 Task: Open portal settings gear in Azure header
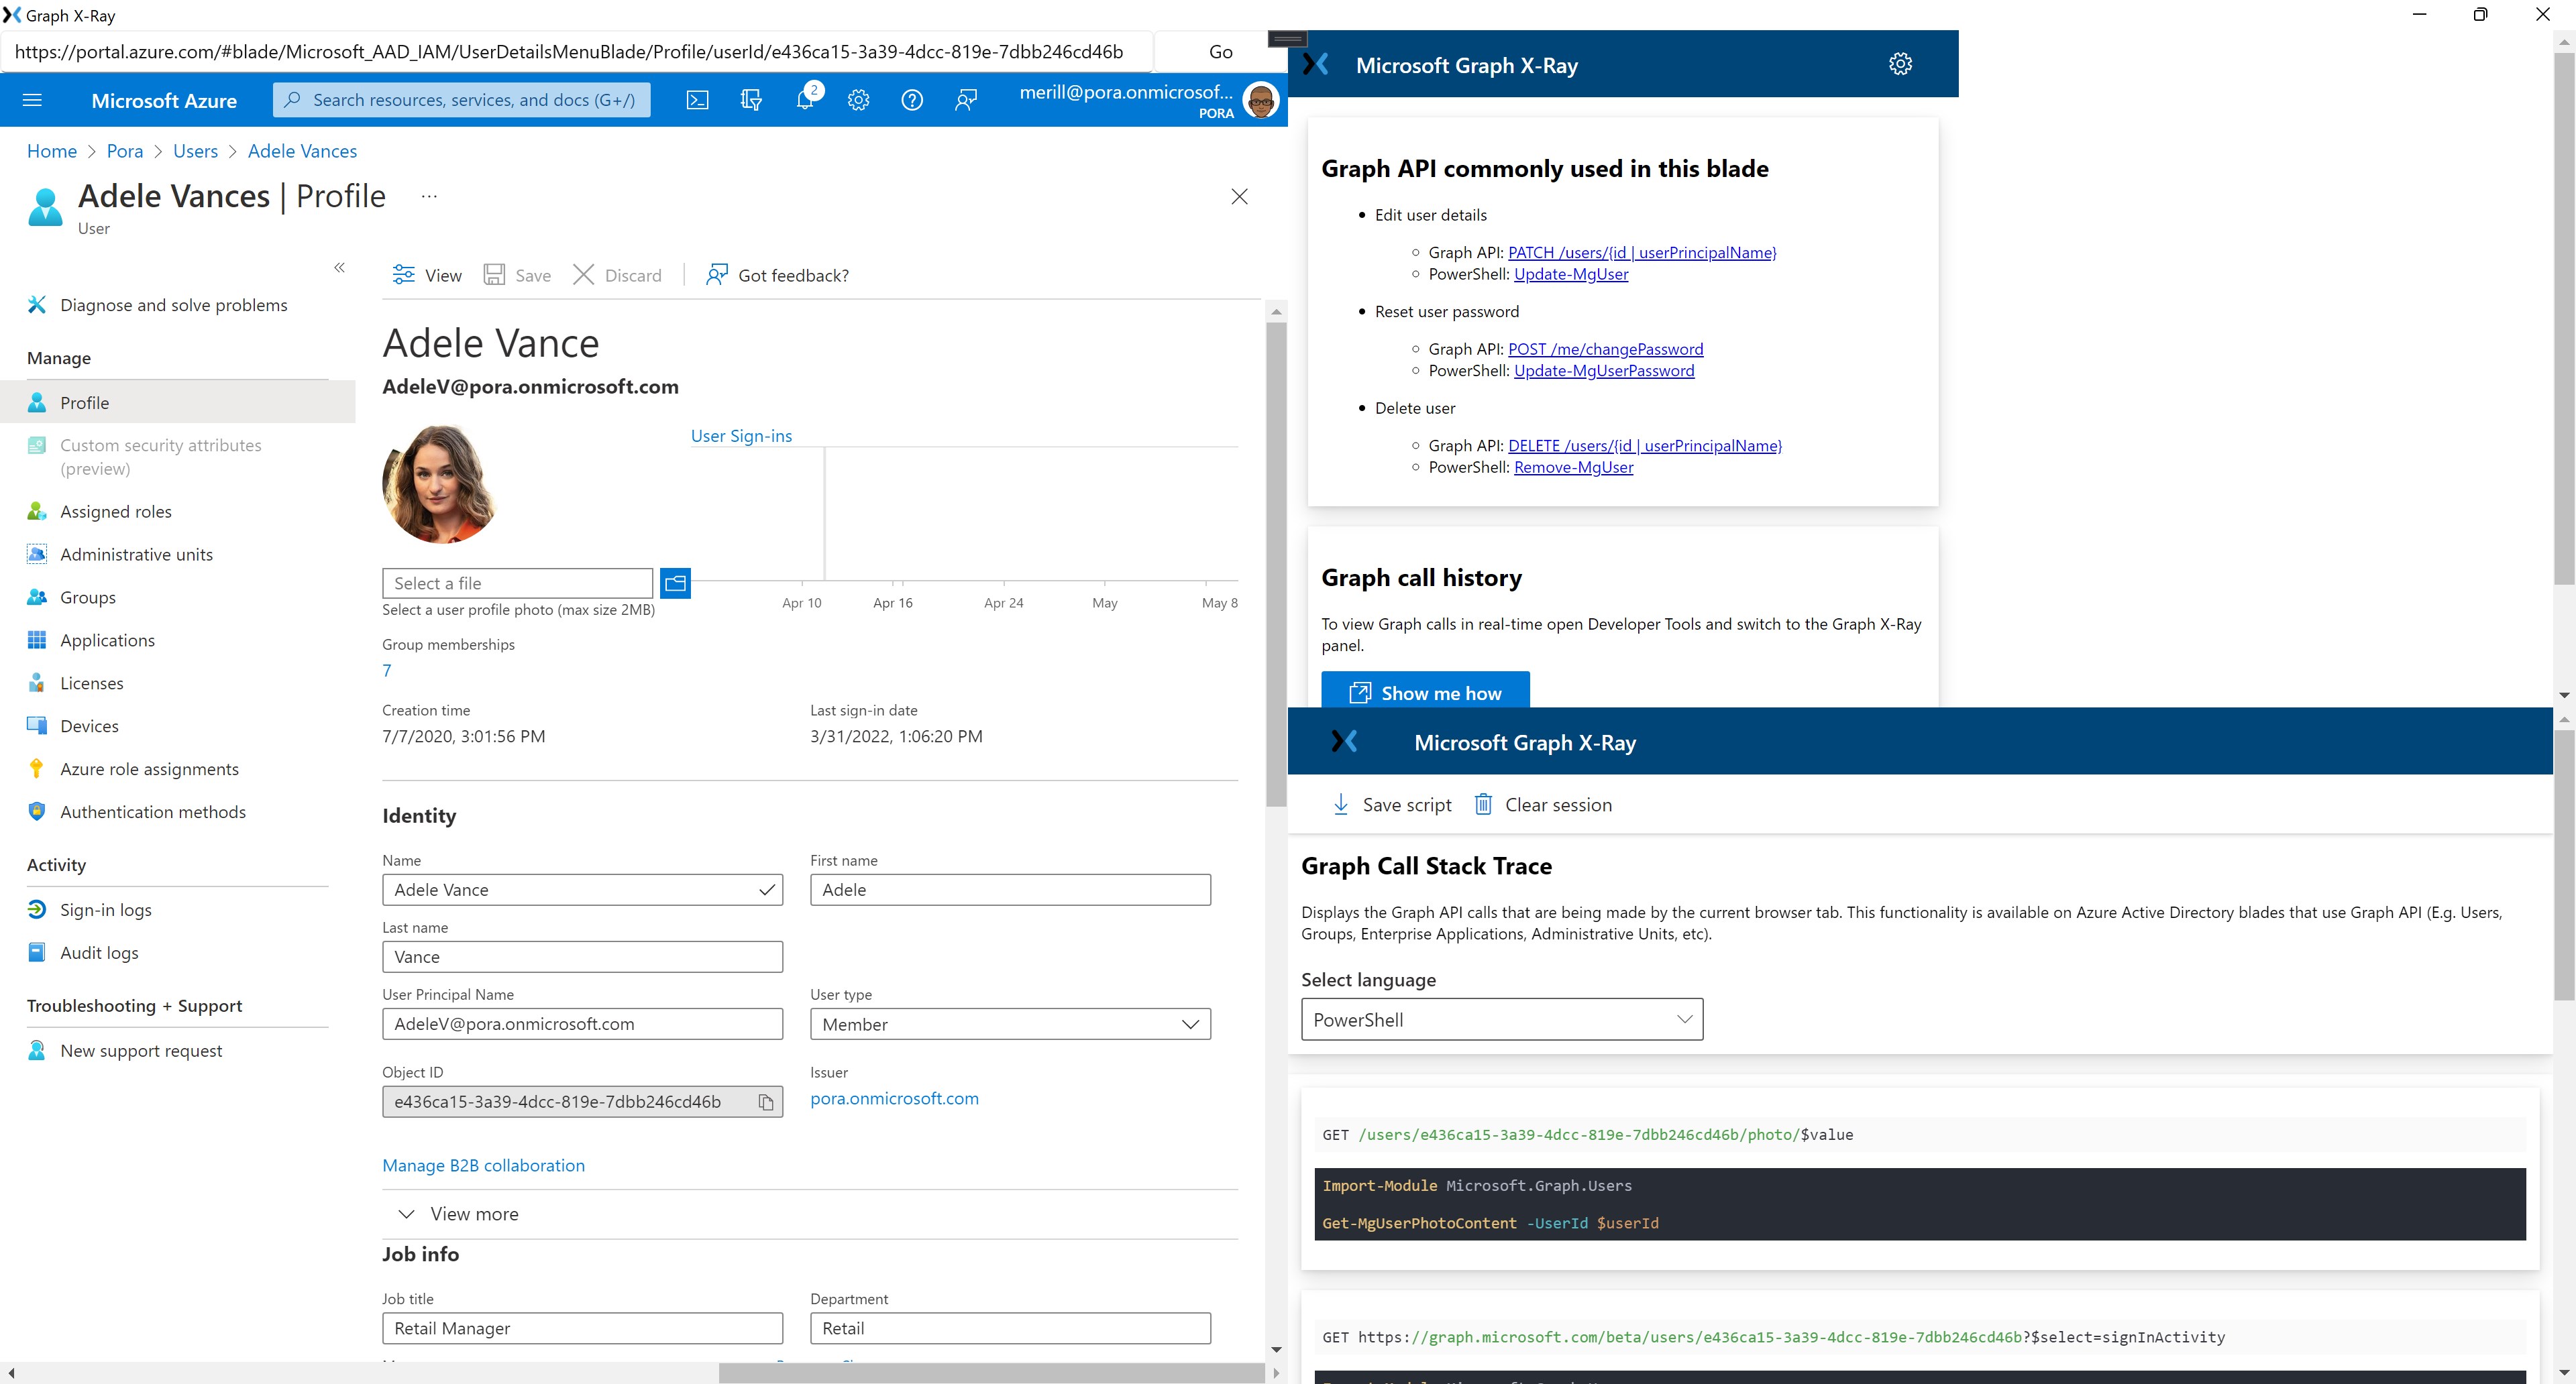pyautogui.click(x=858, y=100)
